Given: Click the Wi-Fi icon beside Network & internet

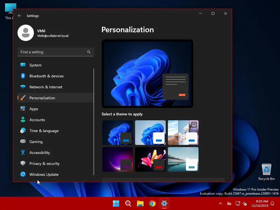Looking at the screenshot, I should point(23,87).
